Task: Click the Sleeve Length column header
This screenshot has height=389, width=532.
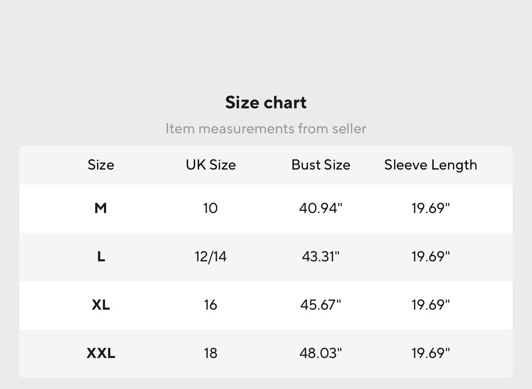Action: point(430,165)
